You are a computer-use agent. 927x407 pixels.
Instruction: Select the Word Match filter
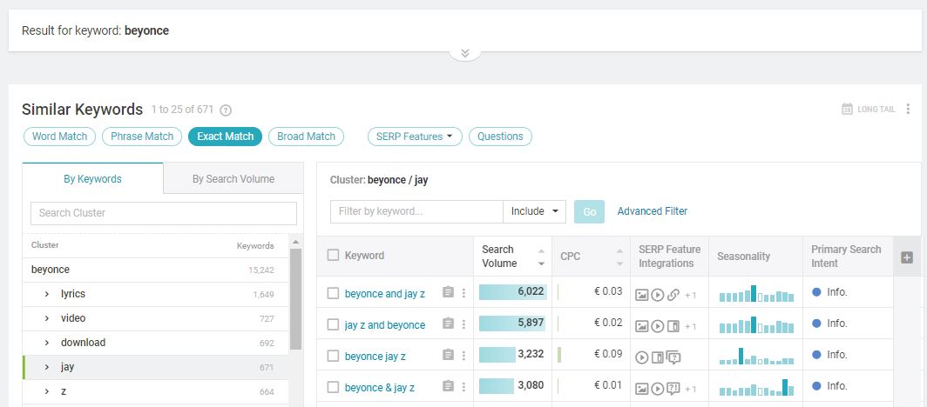pos(60,137)
